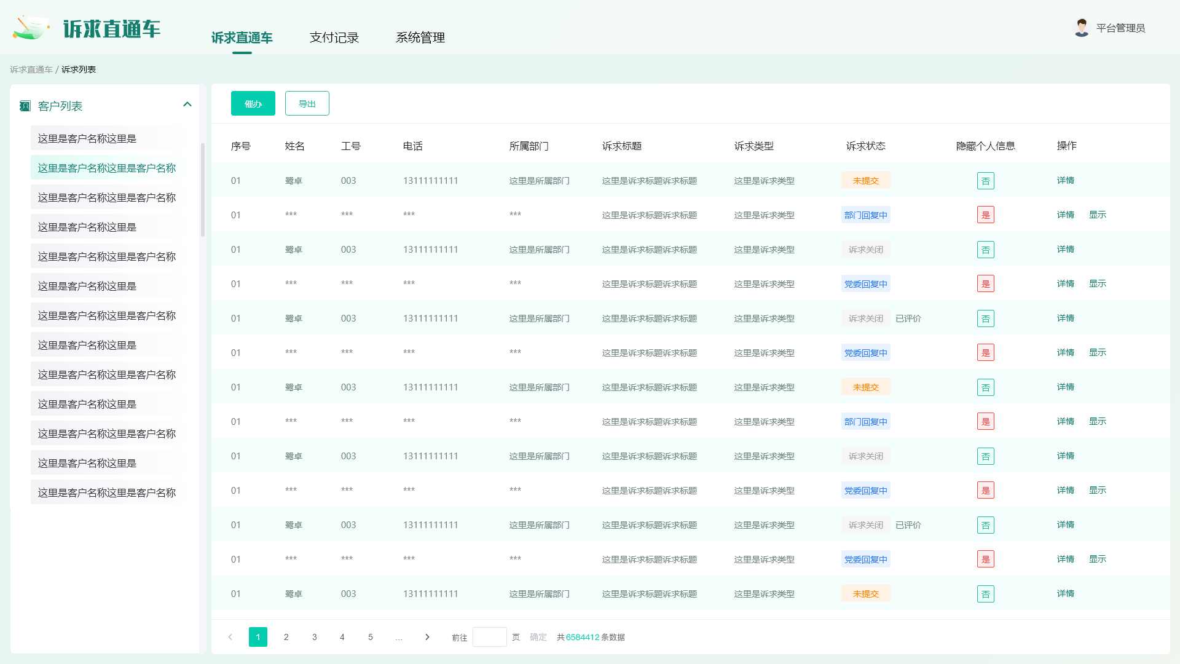The width and height of the screenshot is (1180, 664).
Task: Open 详情 link in first row
Action: [1065, 180]
